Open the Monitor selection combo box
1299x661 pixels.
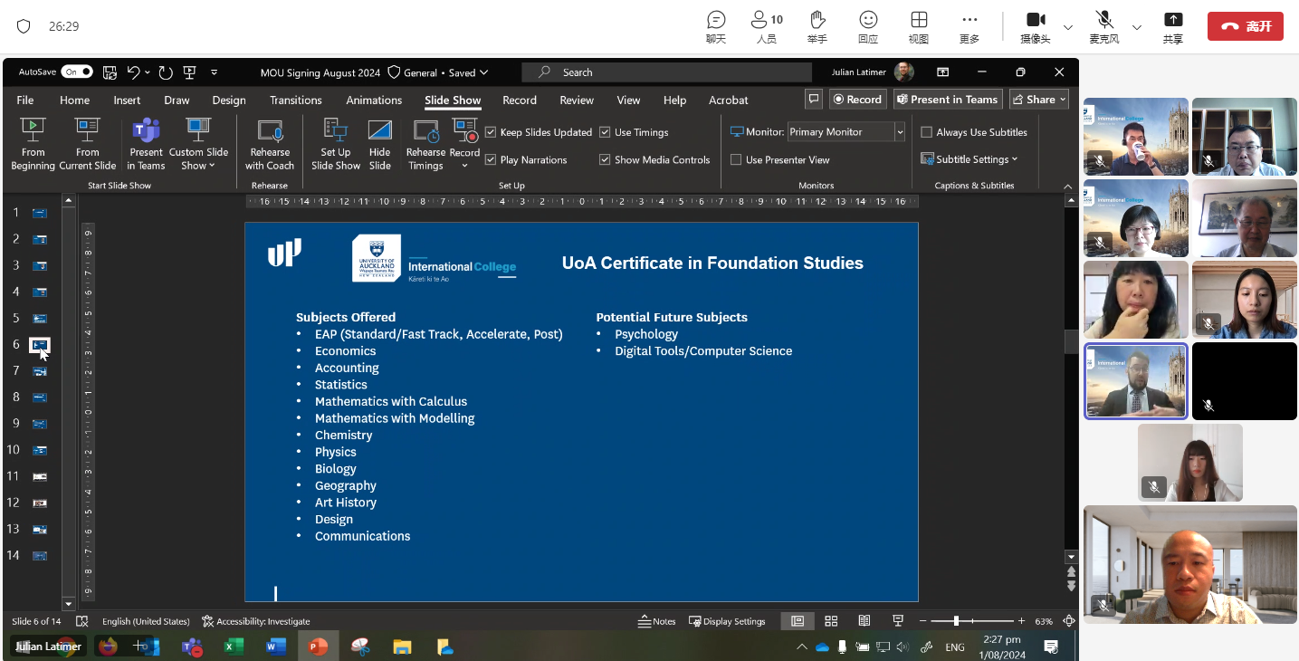coord(845,132)
